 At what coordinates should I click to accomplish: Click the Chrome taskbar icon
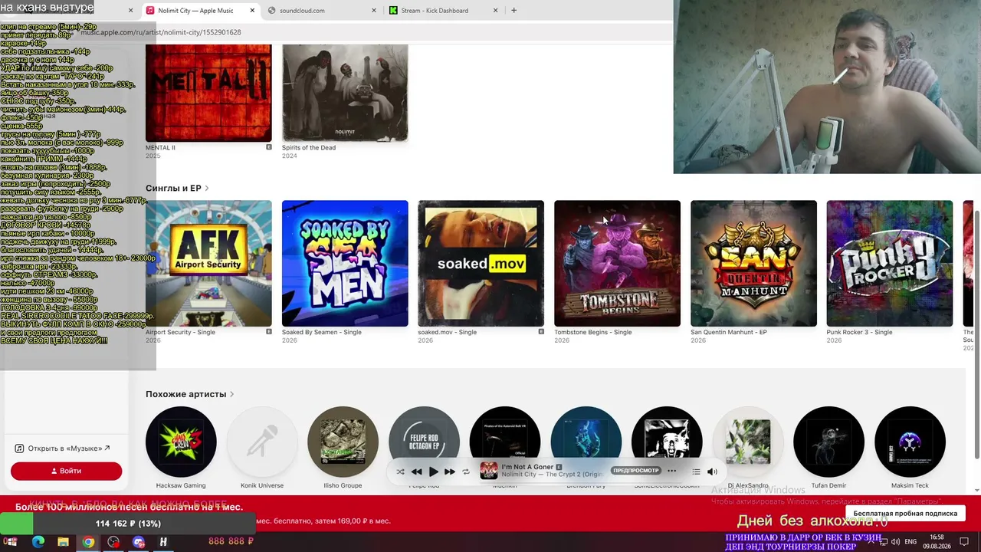(88, 542)
